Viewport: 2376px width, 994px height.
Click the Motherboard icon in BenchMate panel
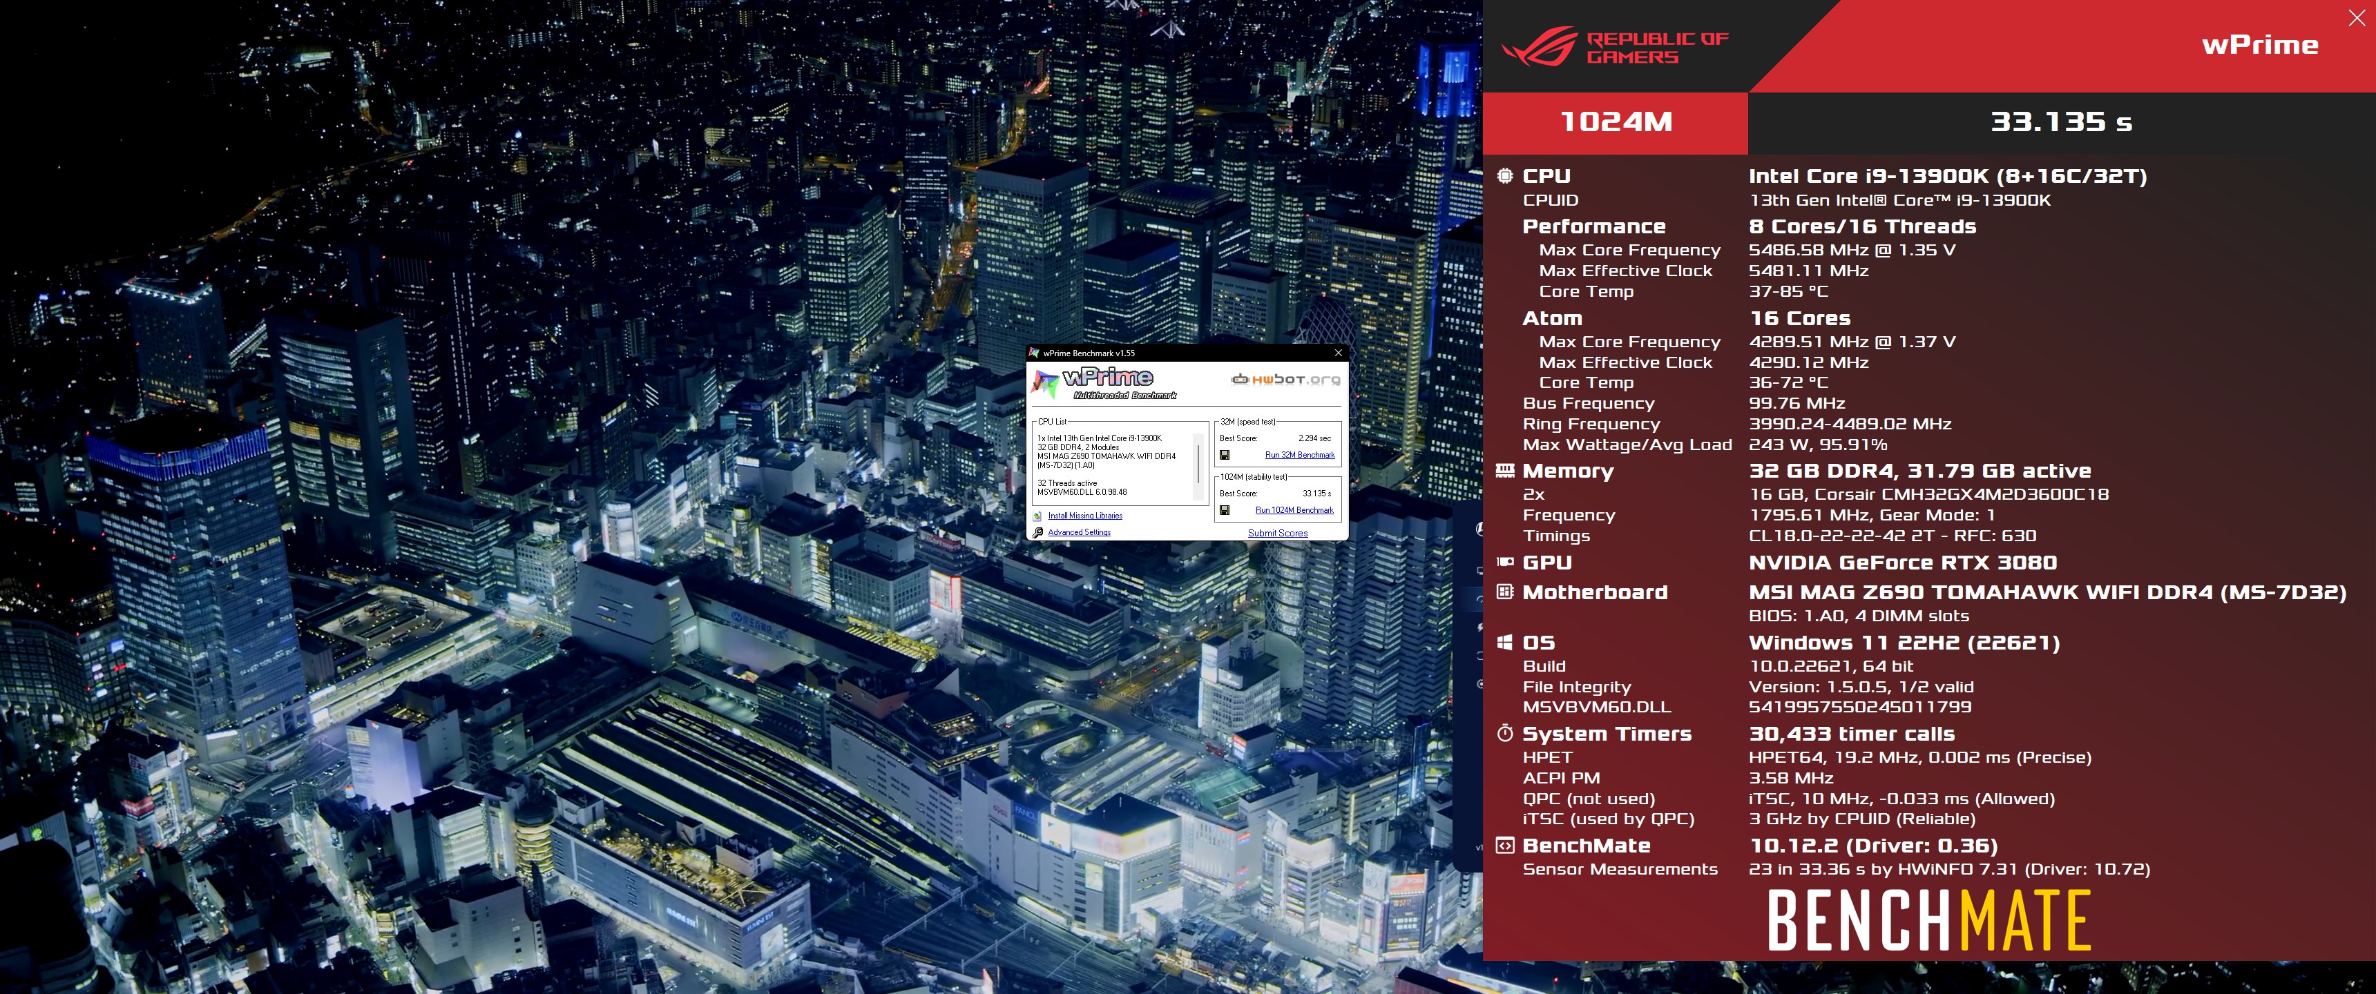[1504, 592]
